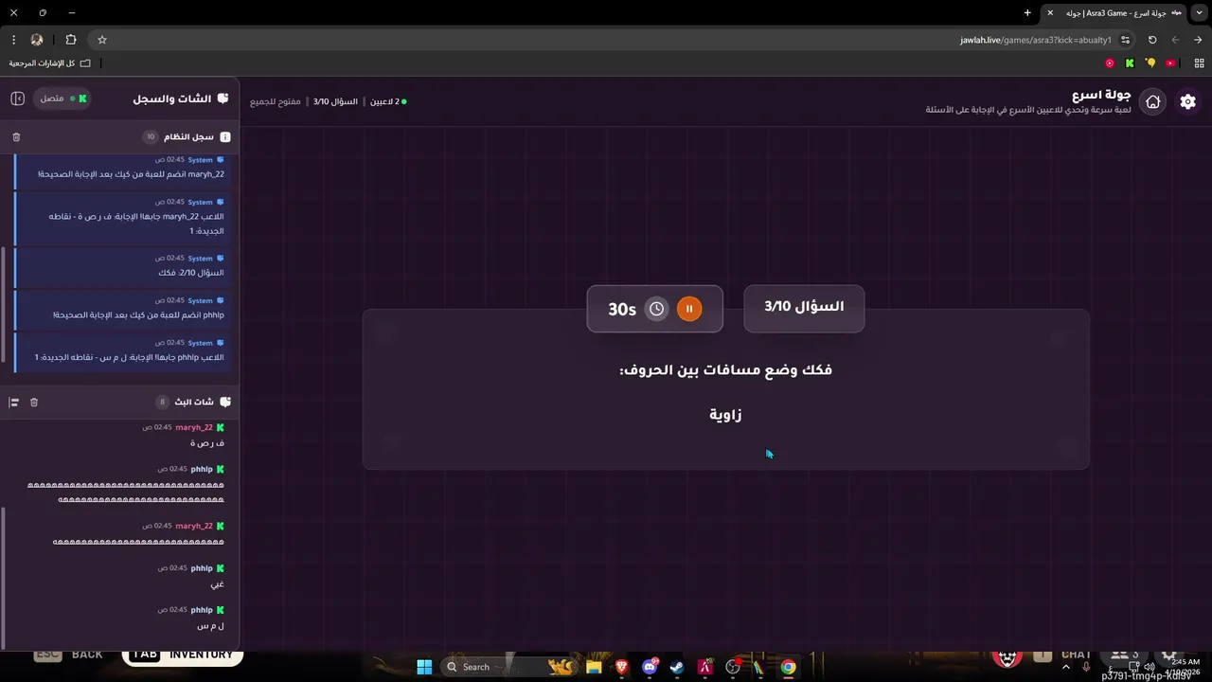Open the browser three-dot menu
1212x682 pixels.
tap(13, 40)
